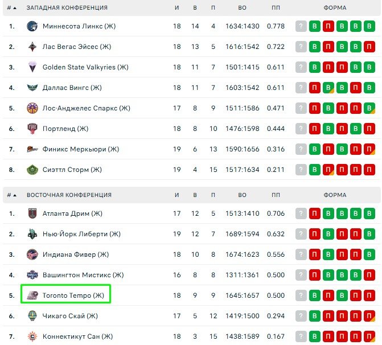
Task: Sort Восточная конференция by В column
Action: (x=195, y=195)
